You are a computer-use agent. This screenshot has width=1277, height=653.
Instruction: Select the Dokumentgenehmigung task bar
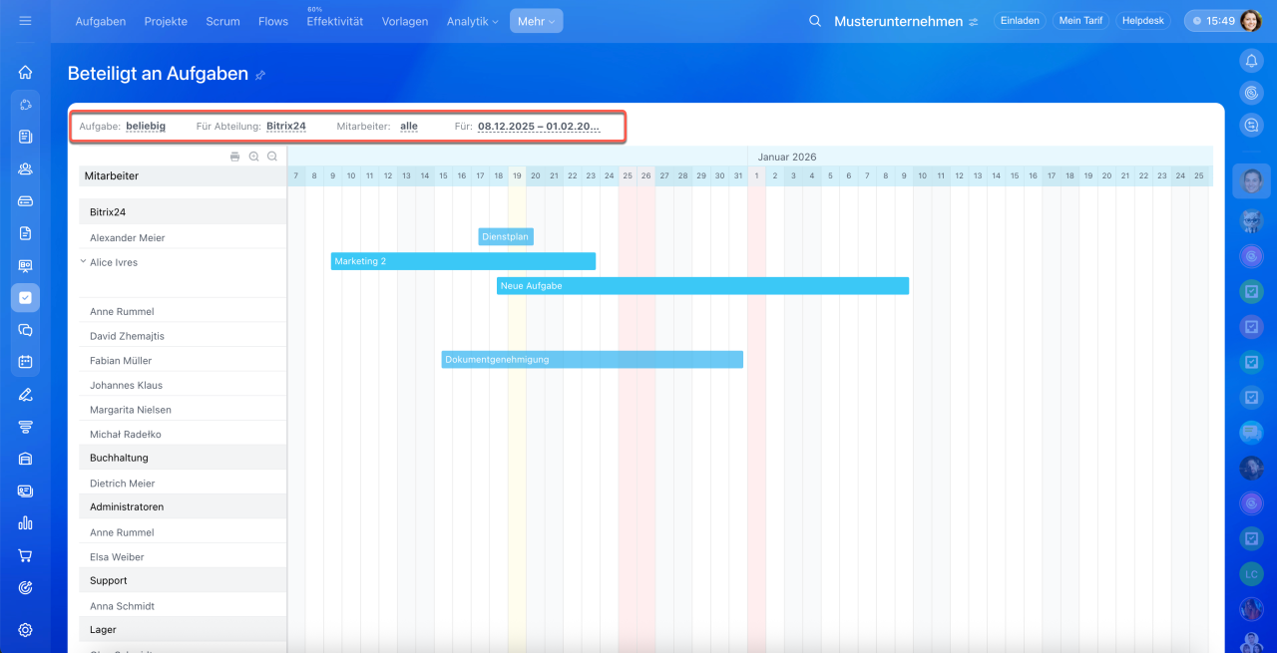(593, 359)
